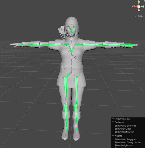Click the gray right-side cone on the scene gizmo
Image resolution: width=145 pixels, height=148 pixels.
[x=142, y=7]
